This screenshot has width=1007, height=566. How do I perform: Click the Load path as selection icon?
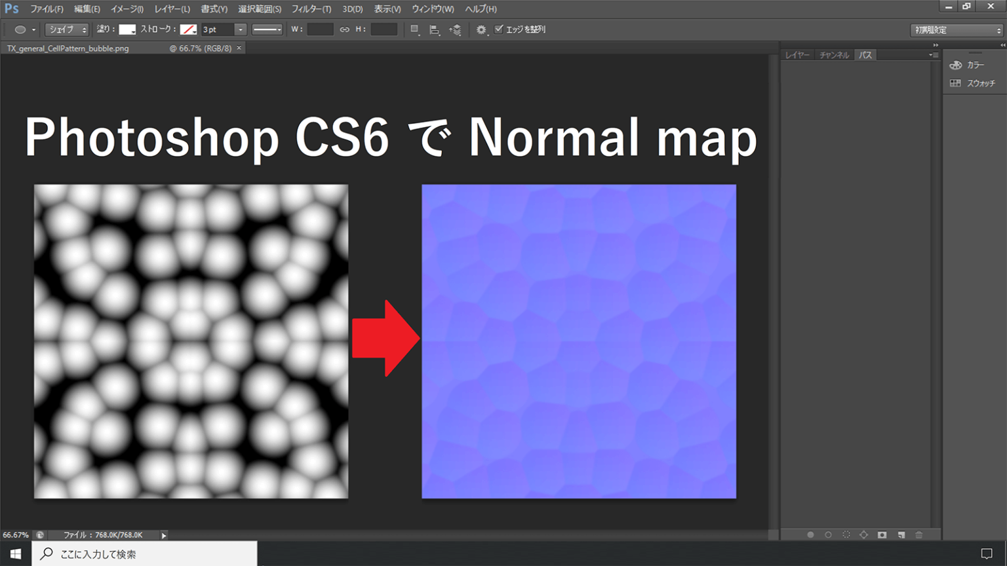(846, 535)
